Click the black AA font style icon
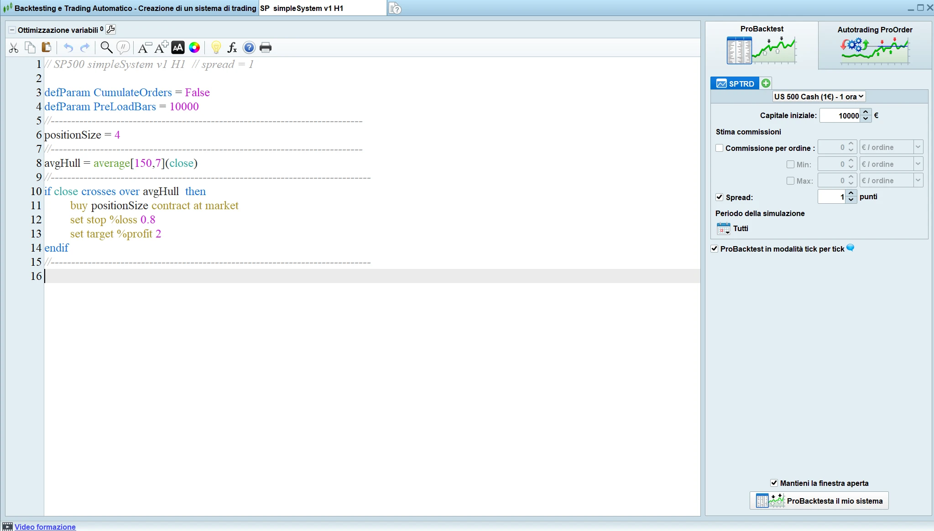This screenshot has height=531, width=934. [x=178, y=47]
